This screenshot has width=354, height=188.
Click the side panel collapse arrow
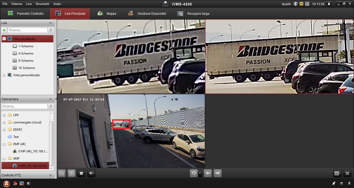coord(56,99)
